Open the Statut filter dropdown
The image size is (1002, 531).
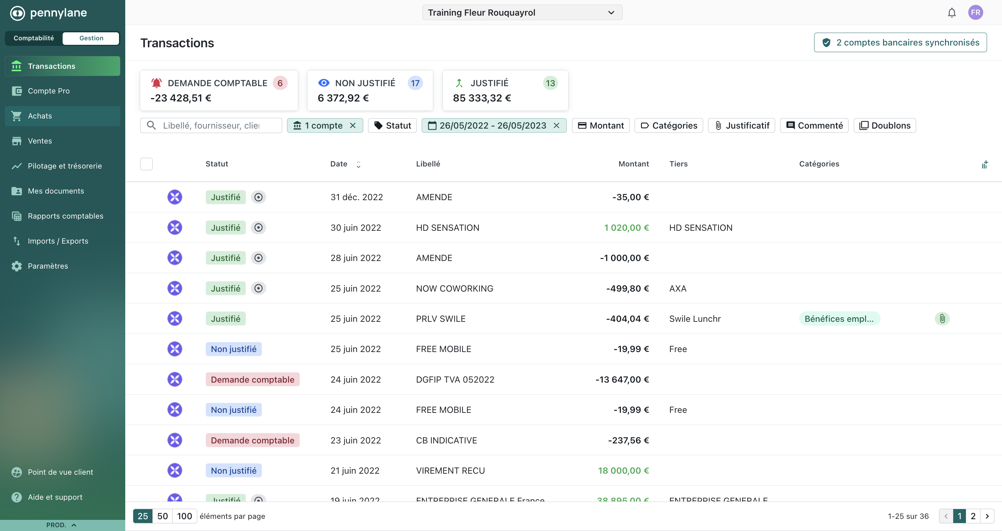click(392, 125)
